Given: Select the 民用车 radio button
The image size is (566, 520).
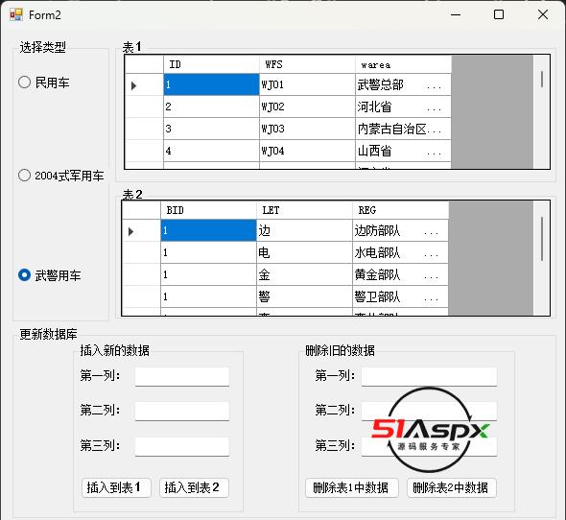Looking at the screenshot, I should 44,83.
